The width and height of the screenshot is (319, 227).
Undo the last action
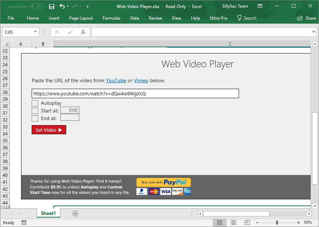point(62,7)
